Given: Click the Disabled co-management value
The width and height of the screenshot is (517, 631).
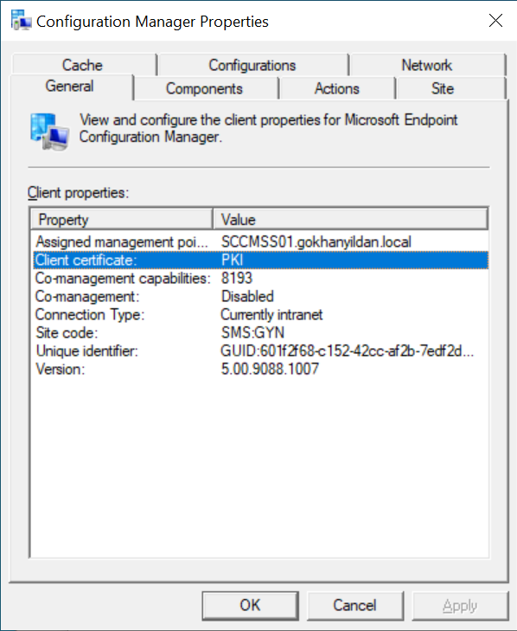Looking at the screenshot, I should [247, 297].
